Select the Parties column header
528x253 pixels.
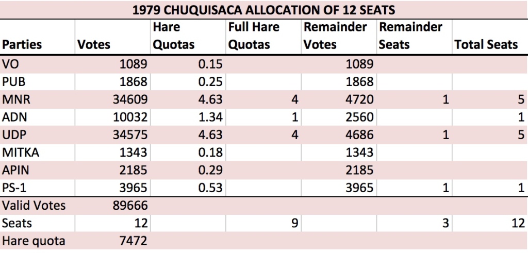click(22, 45)
